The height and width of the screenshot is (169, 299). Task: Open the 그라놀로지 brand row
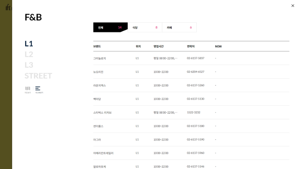[191, 58]
